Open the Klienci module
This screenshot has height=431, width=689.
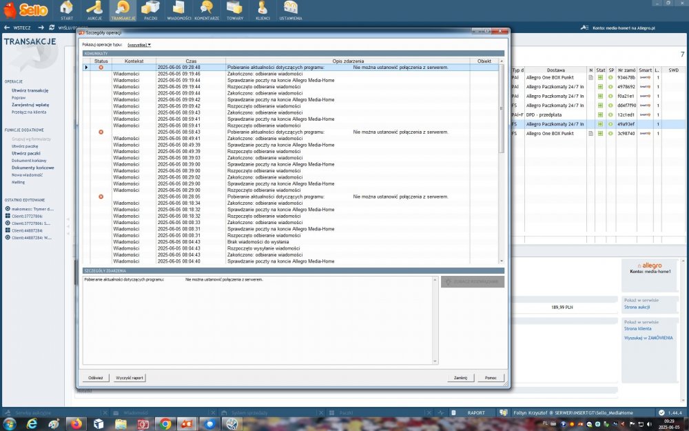click(263, 10)
